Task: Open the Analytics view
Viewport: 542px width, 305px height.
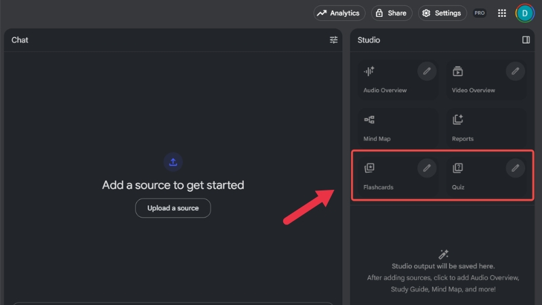Action: pyautogui.click(x=339, y=13)
